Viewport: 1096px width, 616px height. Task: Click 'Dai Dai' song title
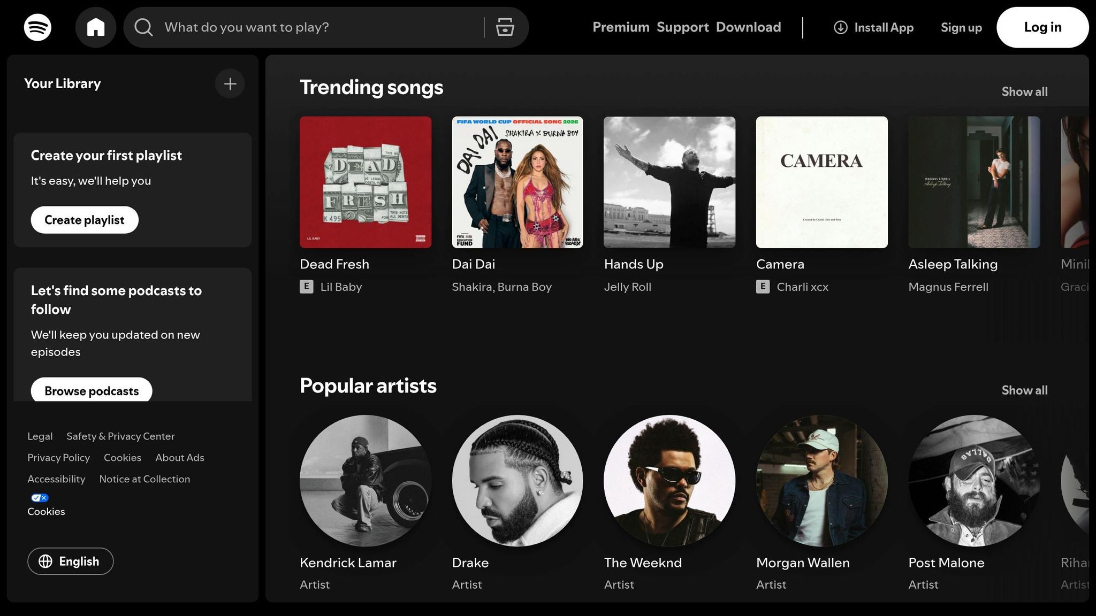(x=474, y=264)
